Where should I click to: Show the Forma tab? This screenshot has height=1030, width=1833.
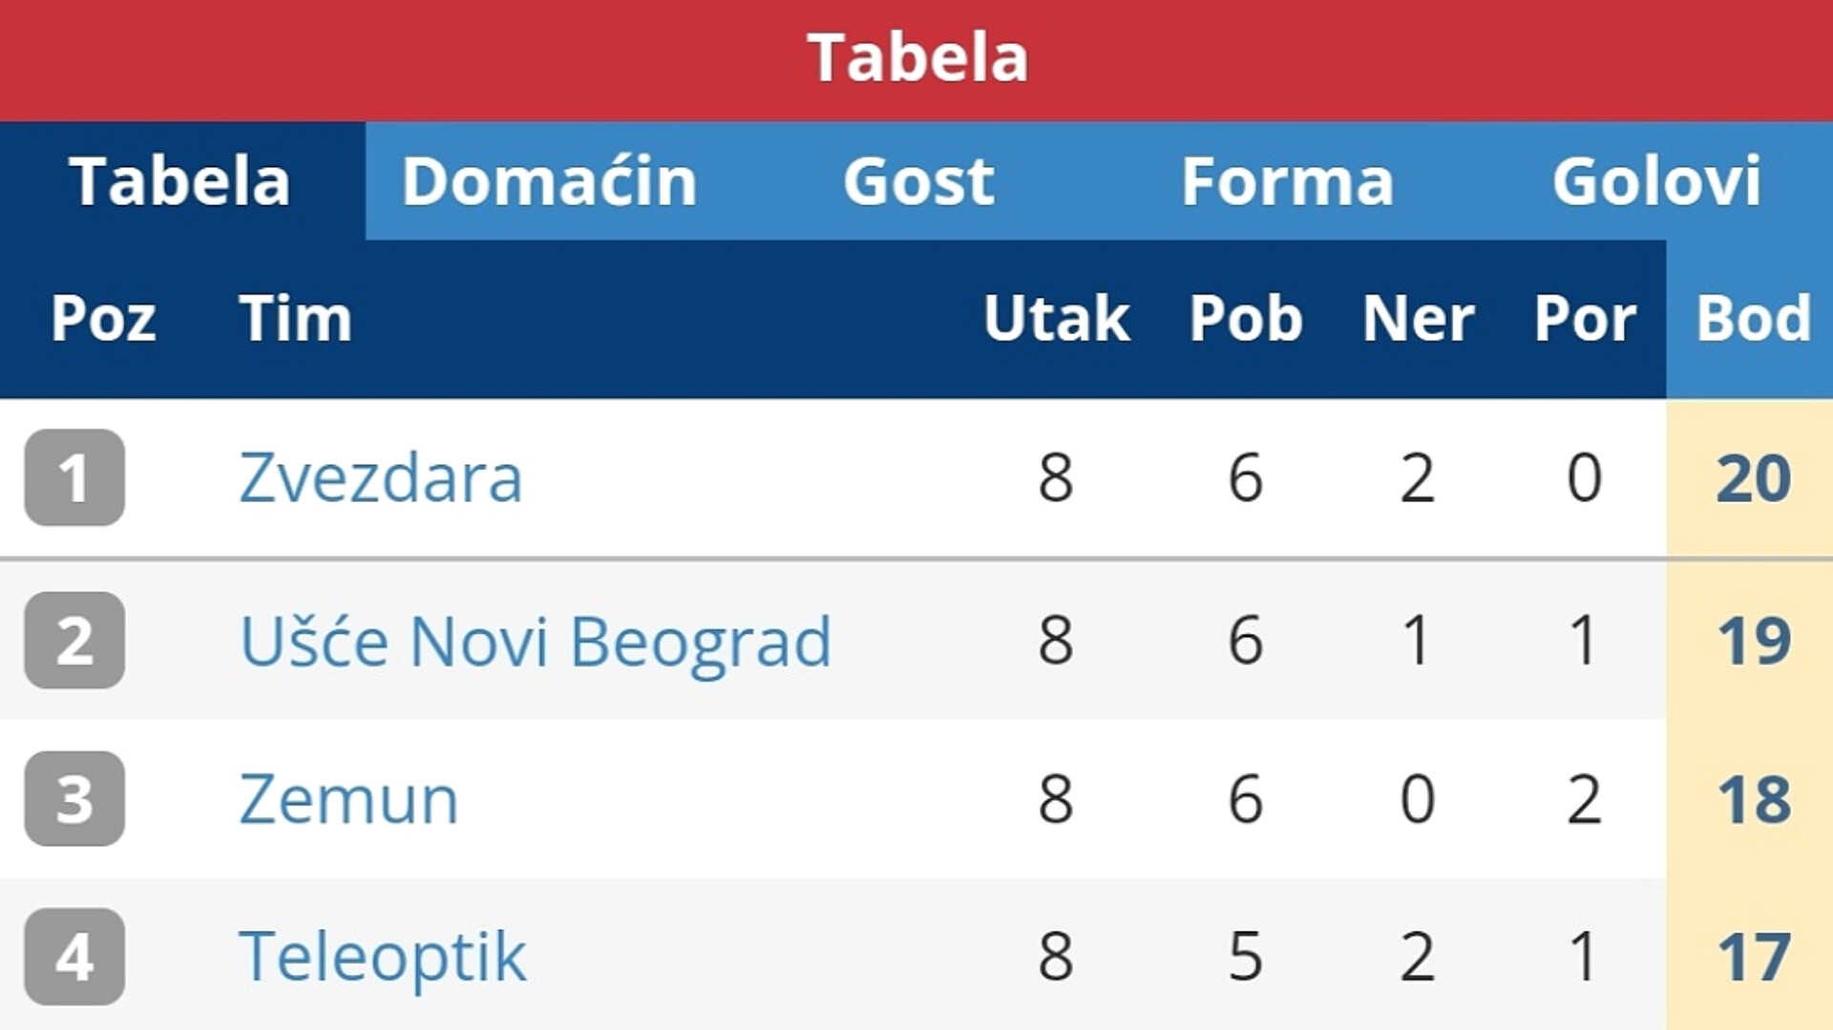pyautogui.click(x=1288, y=181)
